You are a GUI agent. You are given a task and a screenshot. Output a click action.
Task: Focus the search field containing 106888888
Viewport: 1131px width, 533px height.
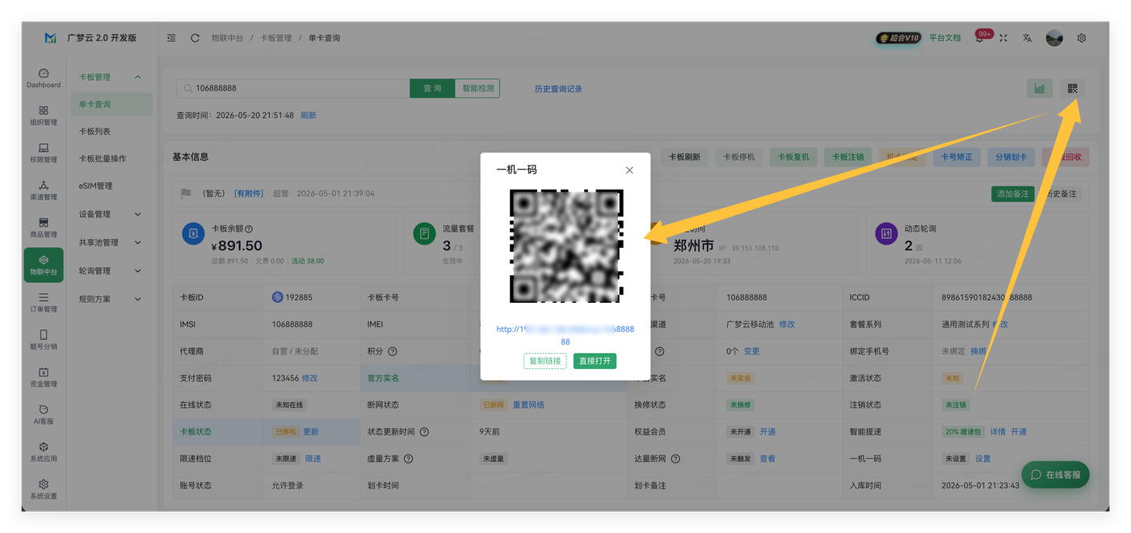[293, 89]
